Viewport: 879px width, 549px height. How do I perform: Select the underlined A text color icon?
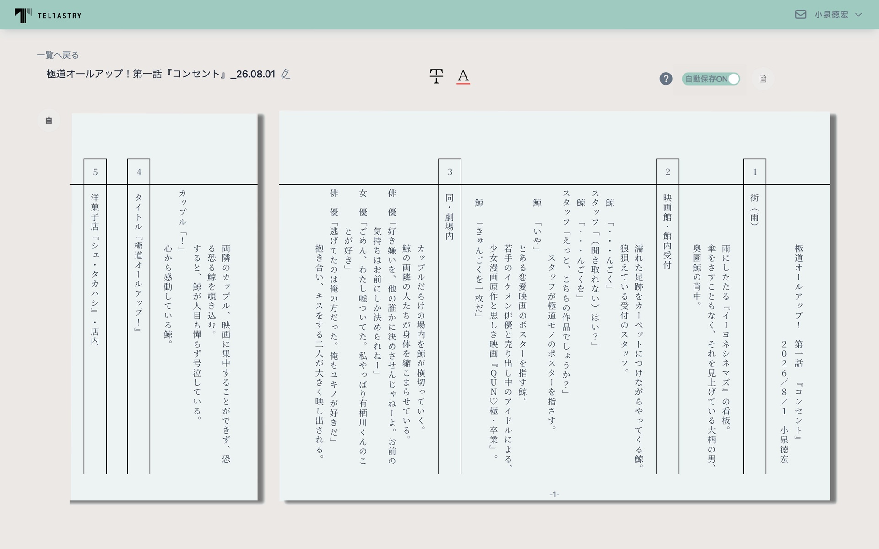tap(463, 76)
